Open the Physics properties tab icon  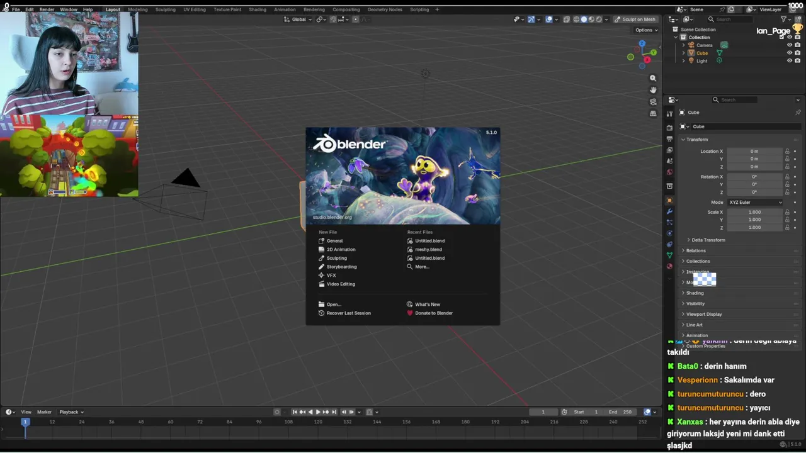669,233
